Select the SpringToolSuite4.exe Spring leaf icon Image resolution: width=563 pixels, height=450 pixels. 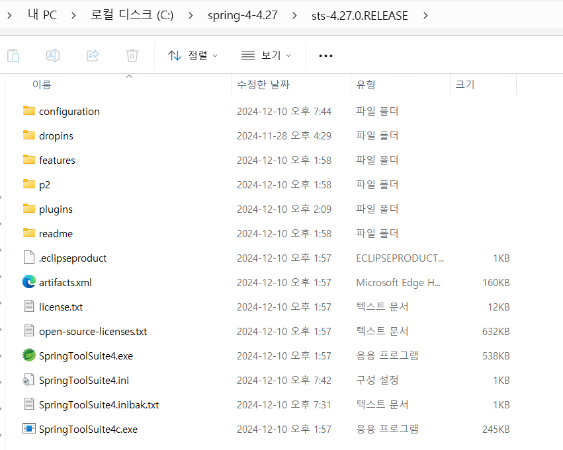[28, 355]
